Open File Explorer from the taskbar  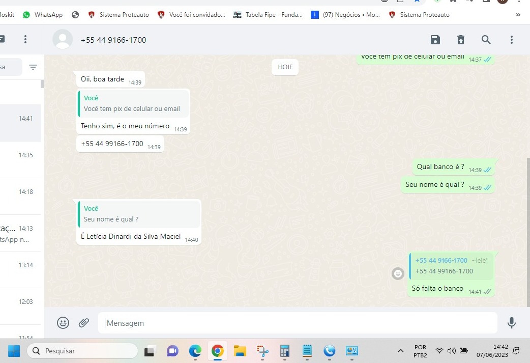pyautogui.click(x=240, y=351)
